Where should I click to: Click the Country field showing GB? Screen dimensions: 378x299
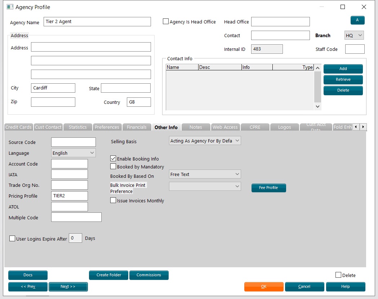pos(139,102)
